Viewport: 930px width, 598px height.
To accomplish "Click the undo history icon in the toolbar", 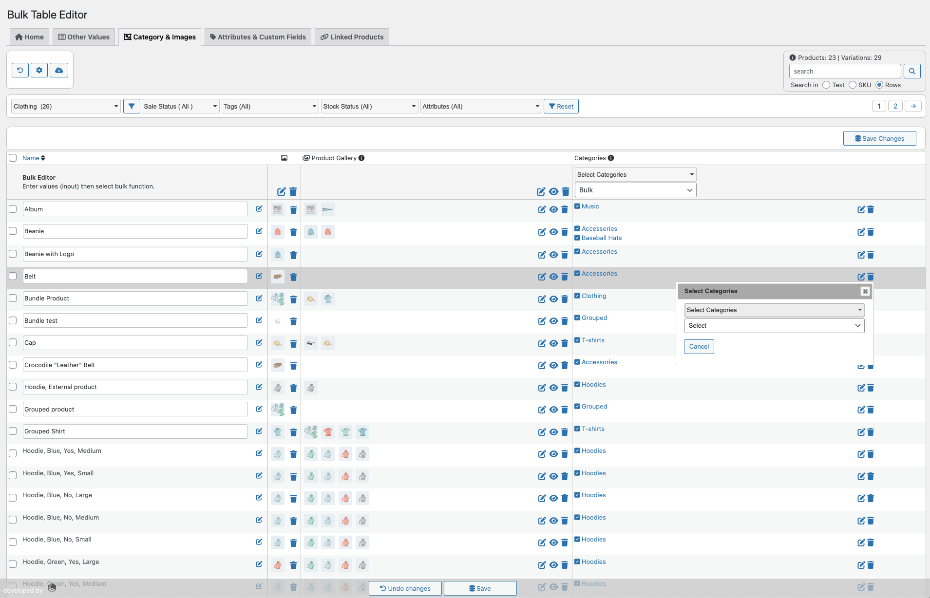I will [x=19, y=70].
